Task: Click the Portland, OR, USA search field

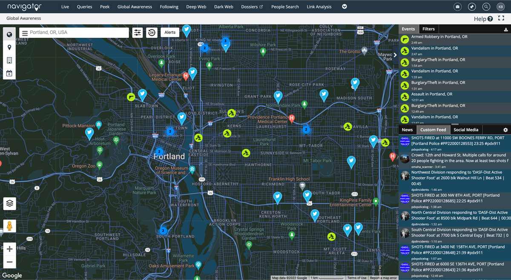Action: 74,32
